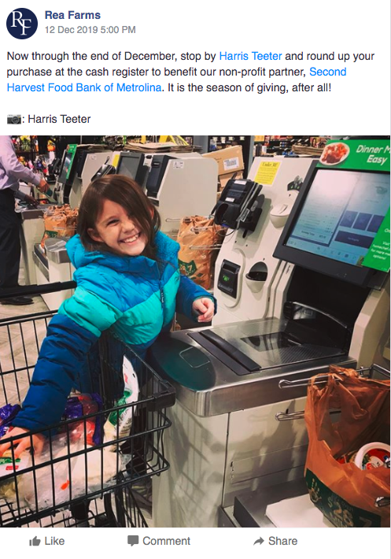The height and width of the screenshot is (559, 391).
Task: Click the camera emoji photo credit
Action: pos(14,119)
